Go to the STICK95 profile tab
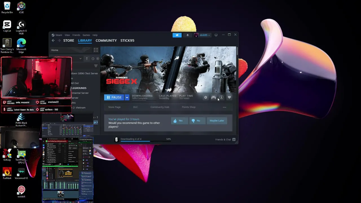The image size is (361, 203). (x=127, y=40)
